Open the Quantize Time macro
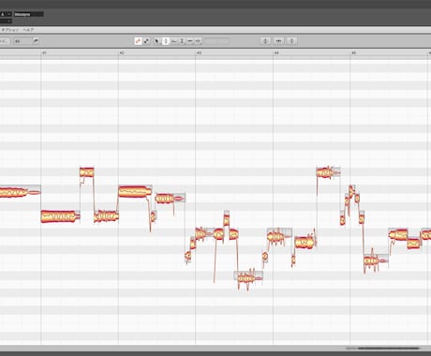Image resolution: width=431 pixels, height=356 pixels. click(279, 41)
